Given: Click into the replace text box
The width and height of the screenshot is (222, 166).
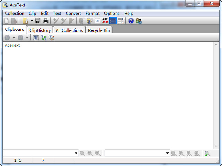Looking at the screenshot, I should point(135,153).
